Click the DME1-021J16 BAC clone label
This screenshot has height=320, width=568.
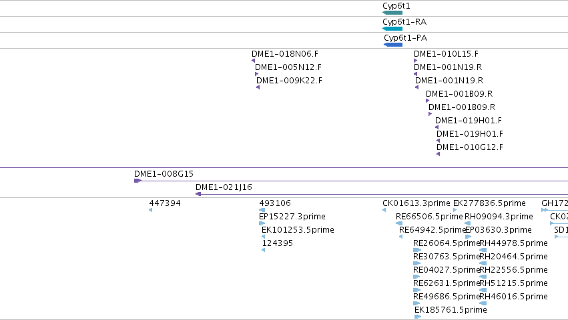coord(224,187)
